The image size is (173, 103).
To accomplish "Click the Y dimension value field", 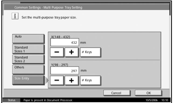I will (65, 71).
